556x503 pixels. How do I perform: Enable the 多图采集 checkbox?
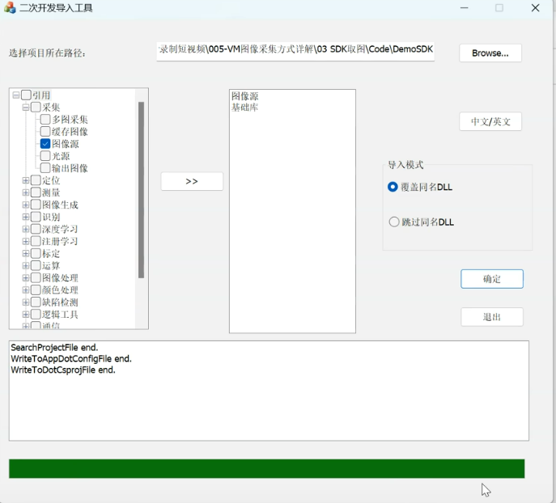(x=45, y=119)
